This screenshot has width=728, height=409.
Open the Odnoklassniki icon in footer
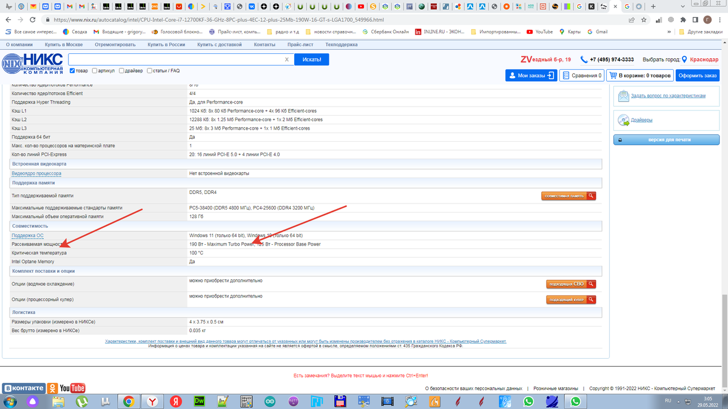coord(52,388)
